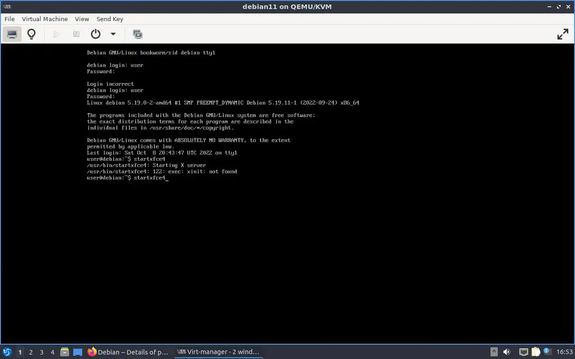
Task: Open the desktop start menu in taskbar
Action: pos(7,352)
